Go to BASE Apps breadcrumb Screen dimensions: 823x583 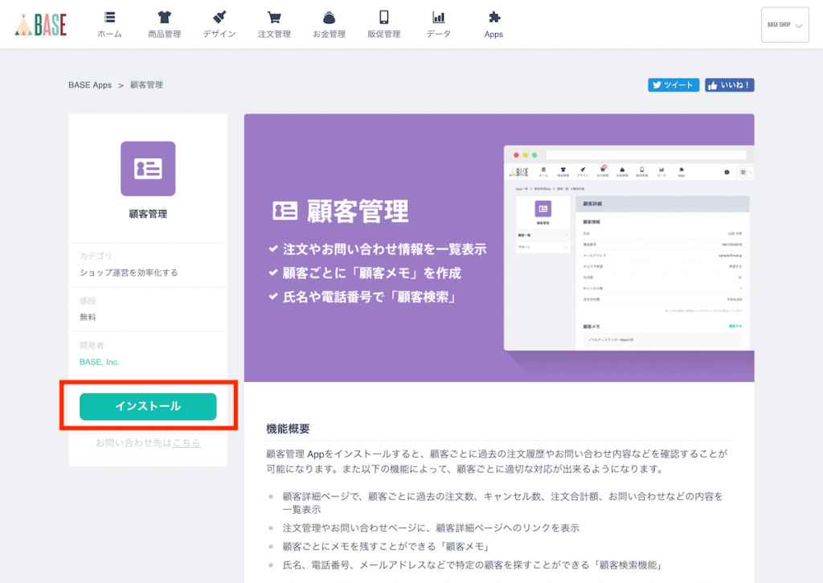[90, 85]
